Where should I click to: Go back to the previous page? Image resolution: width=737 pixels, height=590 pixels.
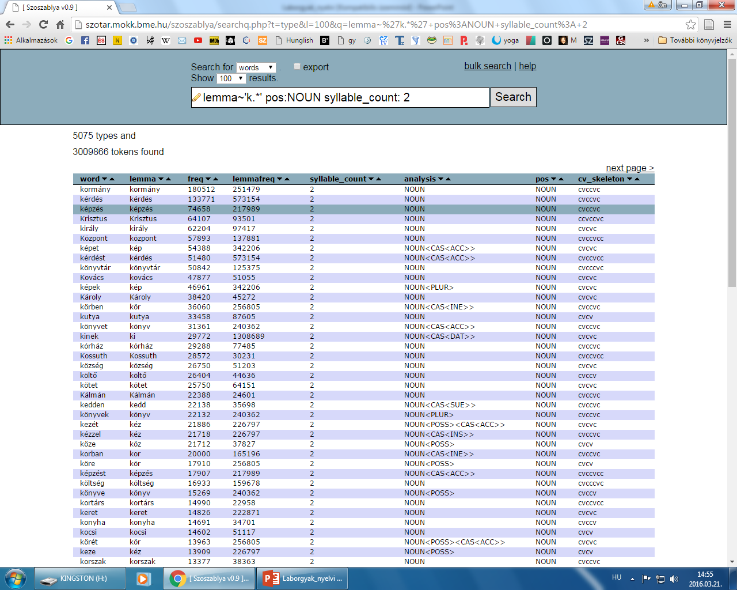(x=10, y=24)
